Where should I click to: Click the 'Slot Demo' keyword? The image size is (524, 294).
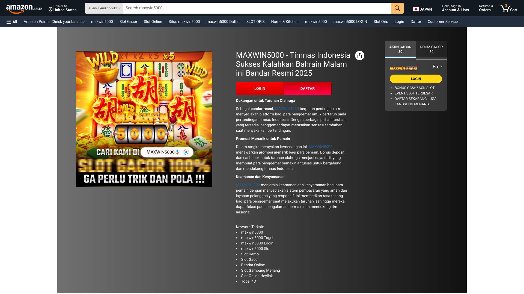pyautogui.click(x=250, y=254)
